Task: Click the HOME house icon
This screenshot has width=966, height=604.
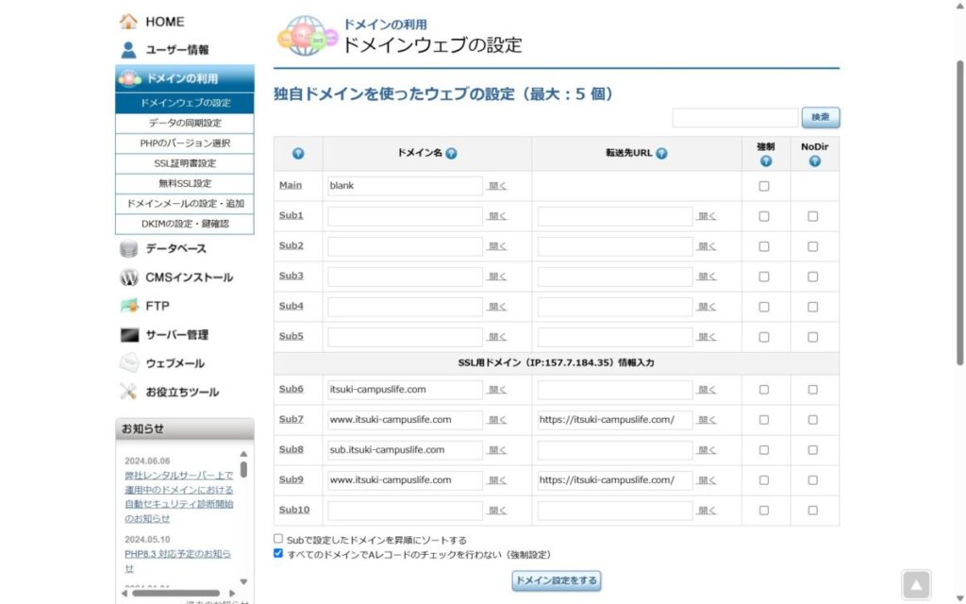Action: (x=128, y=22)
